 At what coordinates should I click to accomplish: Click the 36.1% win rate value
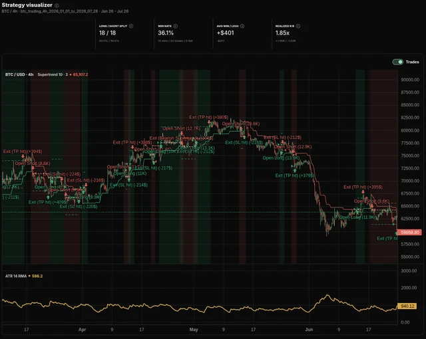[166, 33]
